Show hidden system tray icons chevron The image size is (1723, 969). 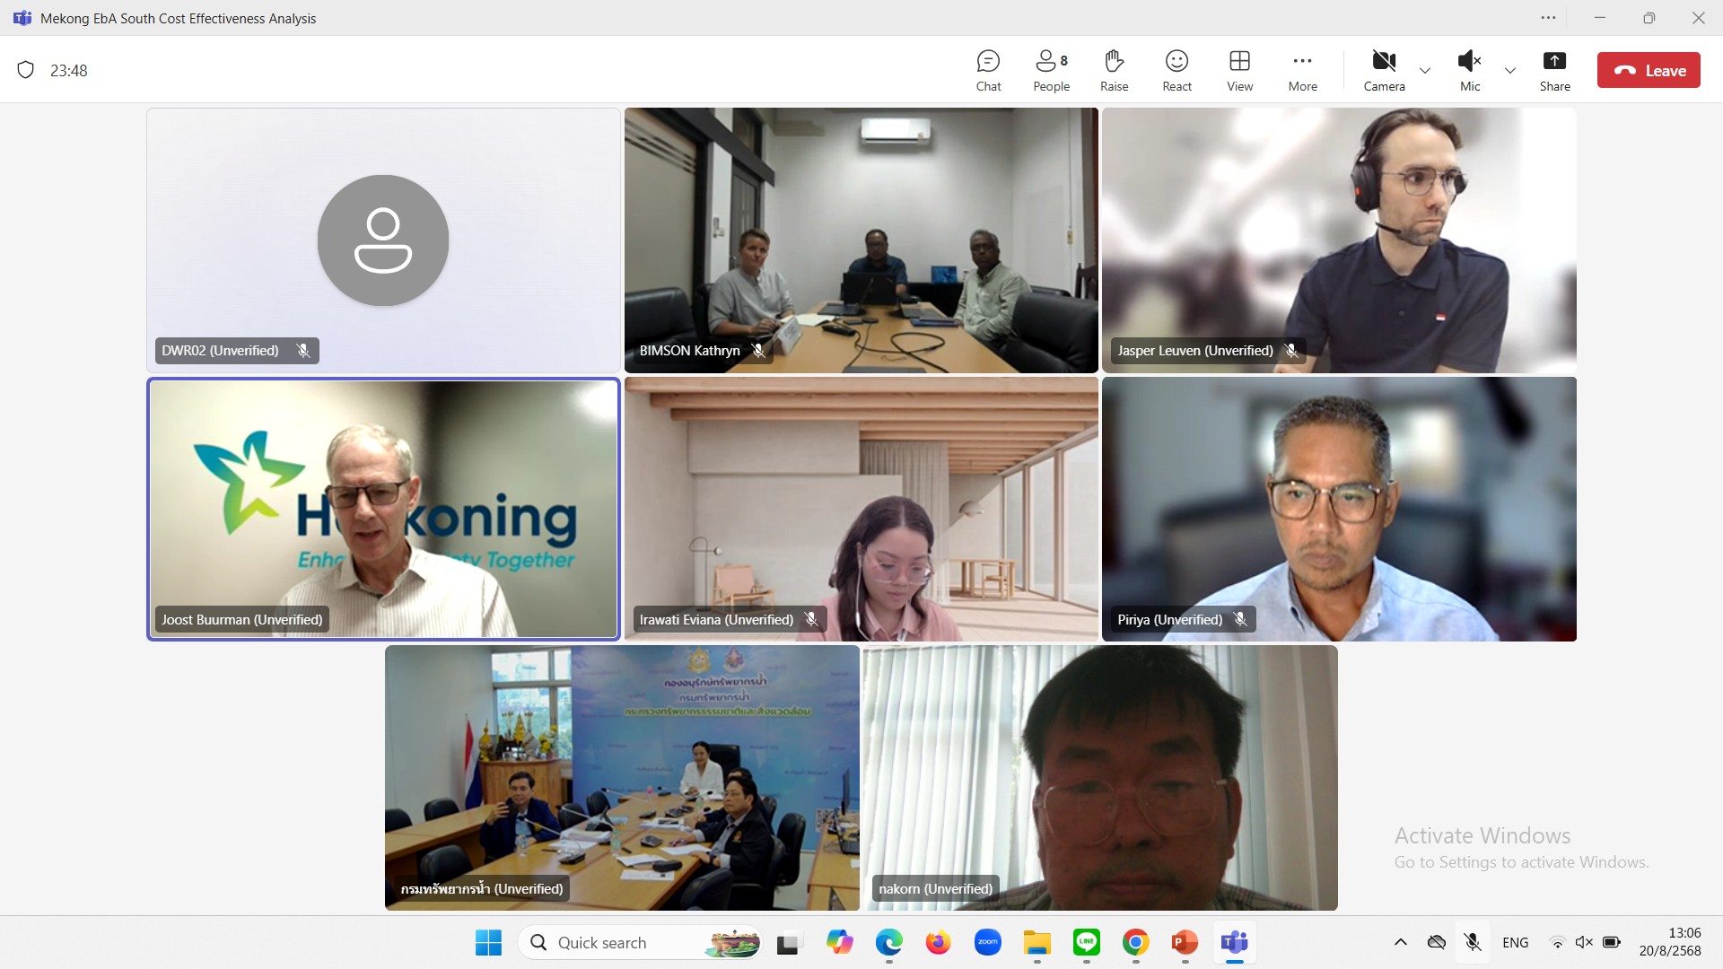click(x=1400, y=942)
